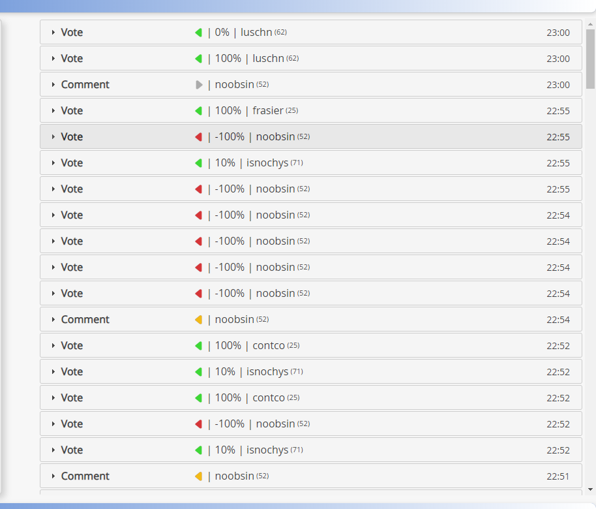The height and width of the screenshot is (509, 596).
Task: Click "Vote" label in 0% luschn row
Action: [72, 33]
